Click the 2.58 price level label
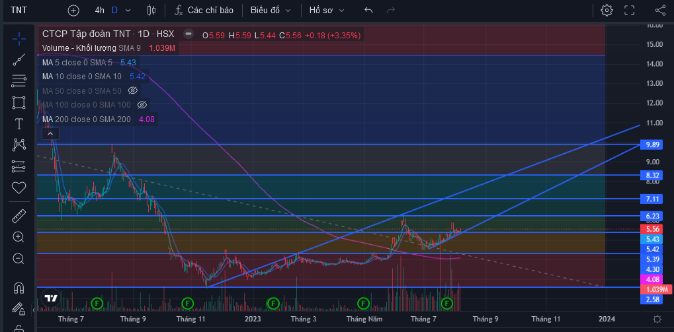674x332 pixels. [652, 300]
